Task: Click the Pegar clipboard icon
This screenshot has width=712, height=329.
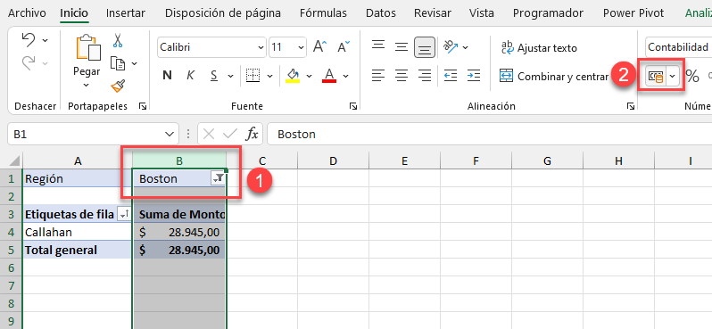Action: [x=88, y=47]
